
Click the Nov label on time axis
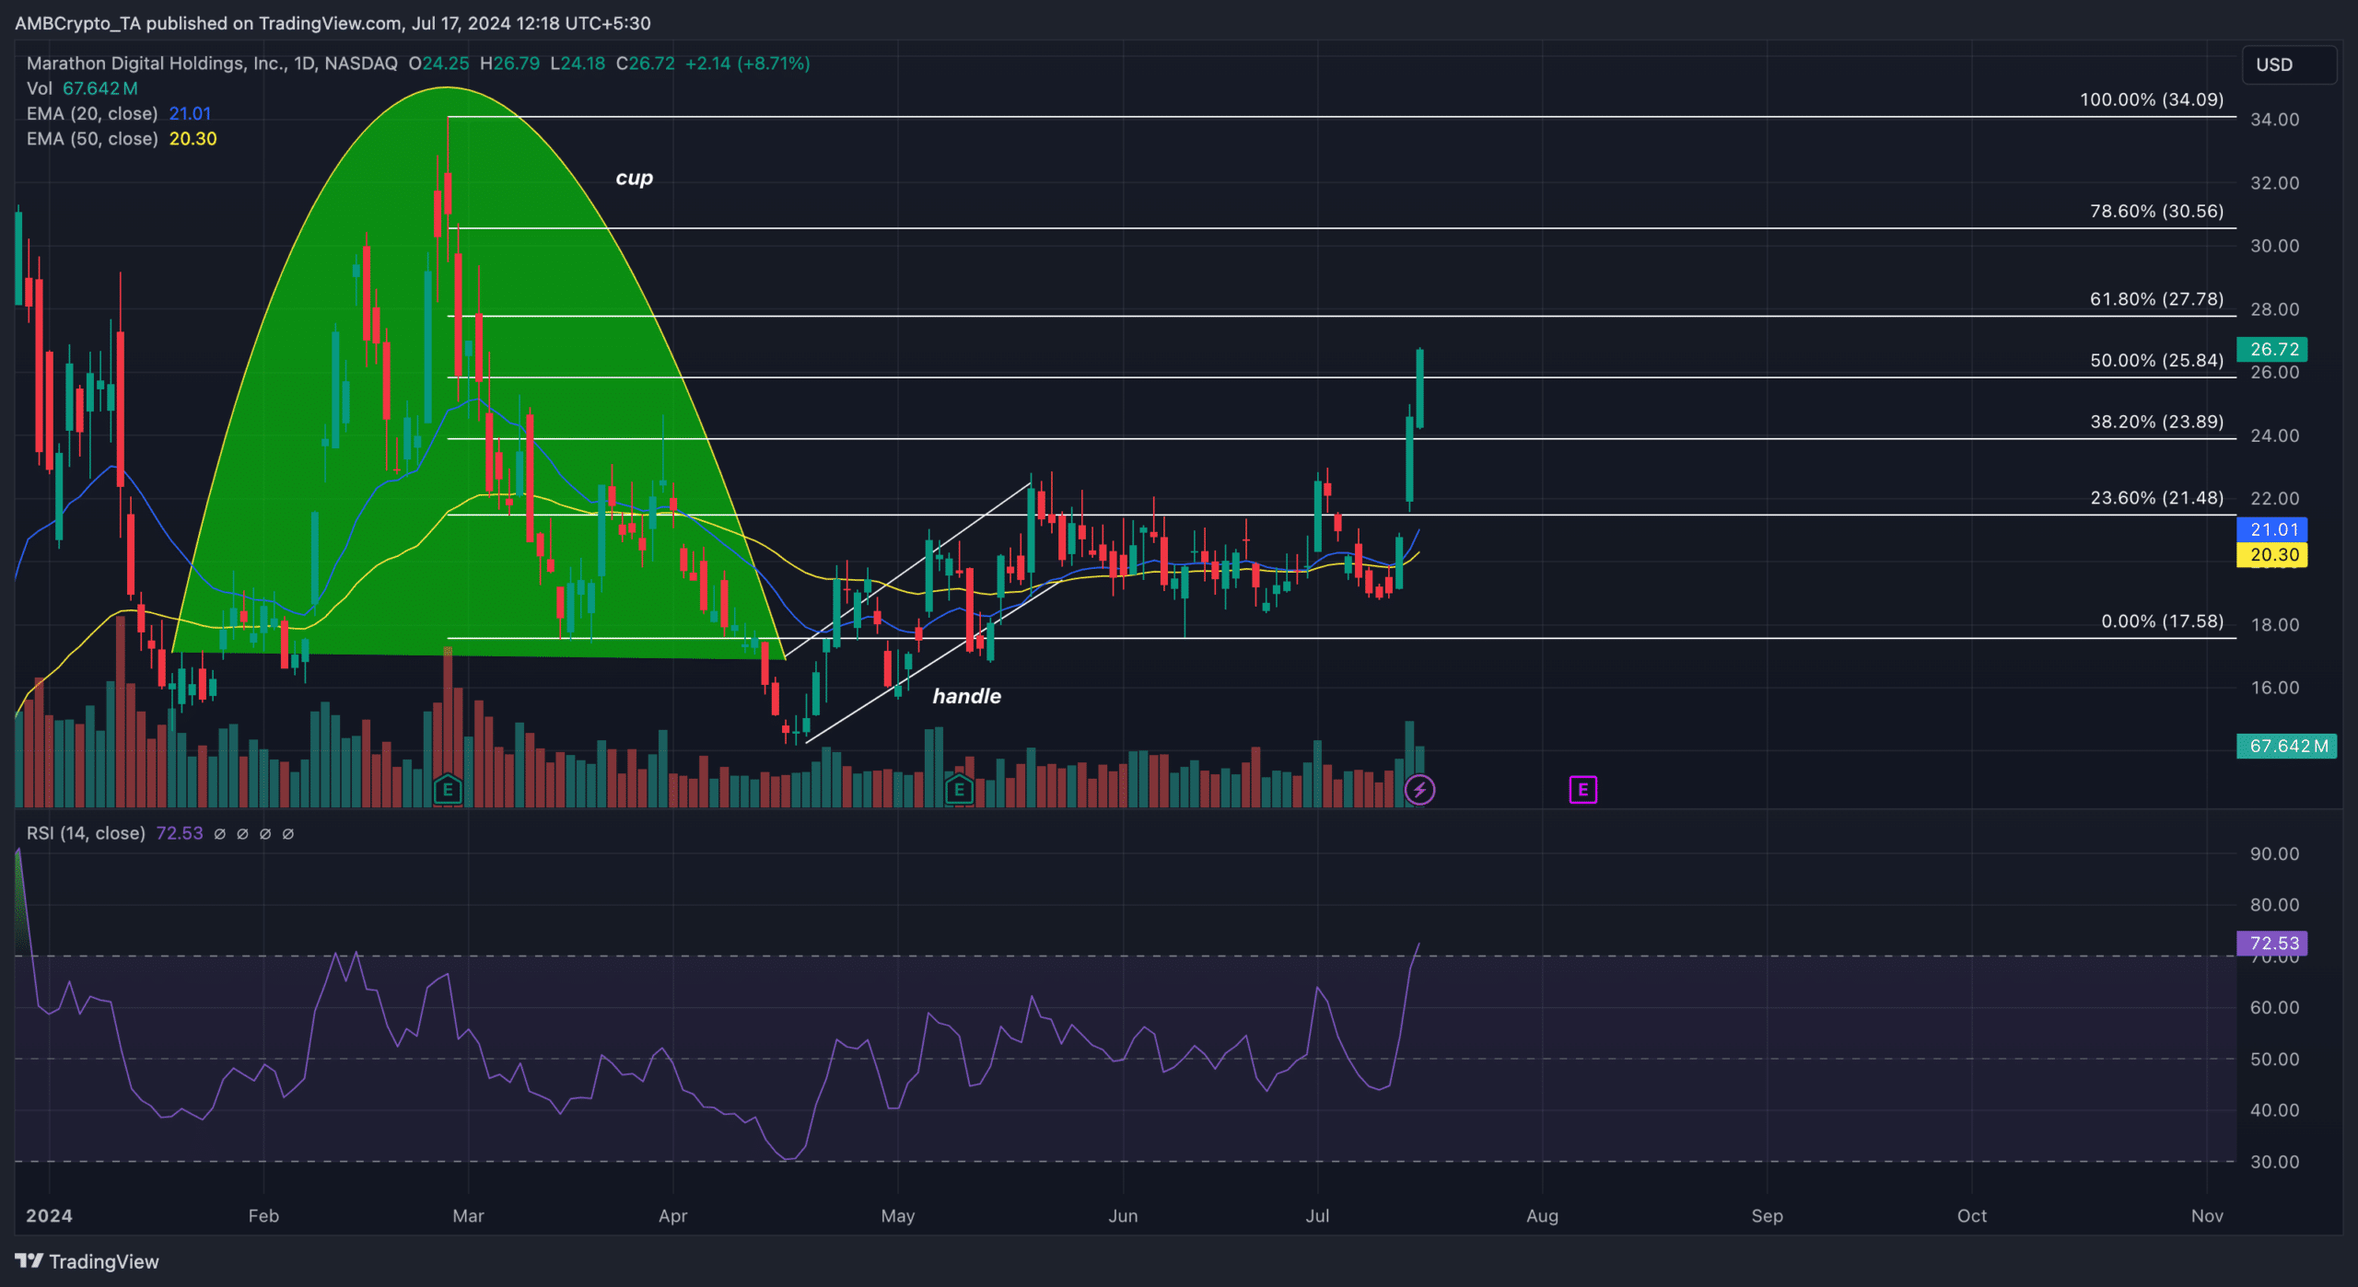coord(2207,1216)
